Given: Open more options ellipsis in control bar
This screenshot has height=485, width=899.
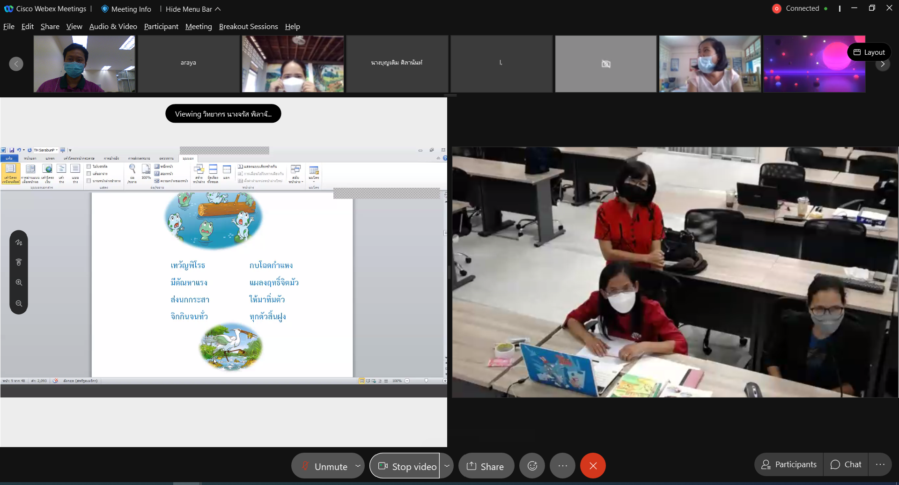Looking at the screenshot, I should pos(562,466).
